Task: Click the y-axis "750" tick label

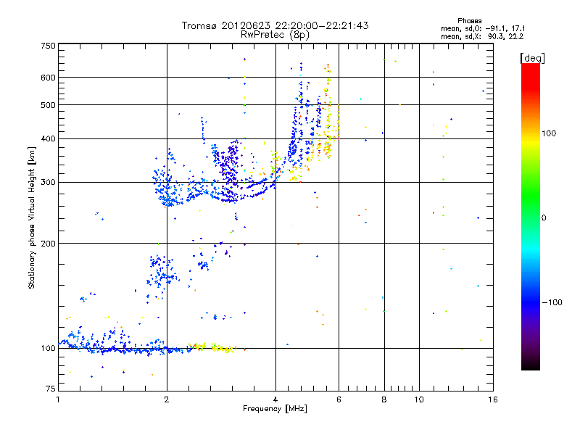Action: click(x=48, y=46)
